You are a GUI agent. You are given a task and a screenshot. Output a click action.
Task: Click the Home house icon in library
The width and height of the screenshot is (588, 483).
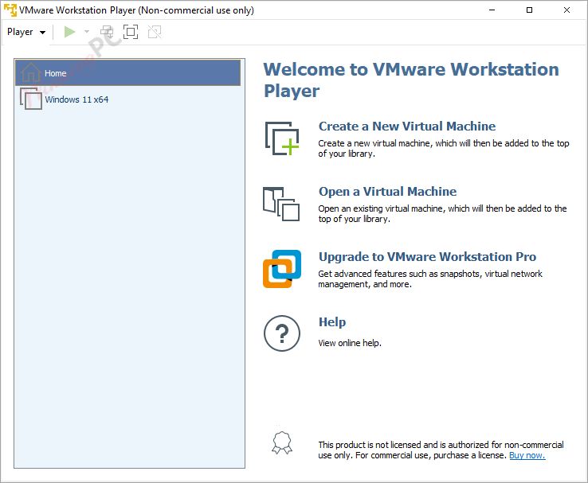tap(30, 72)
